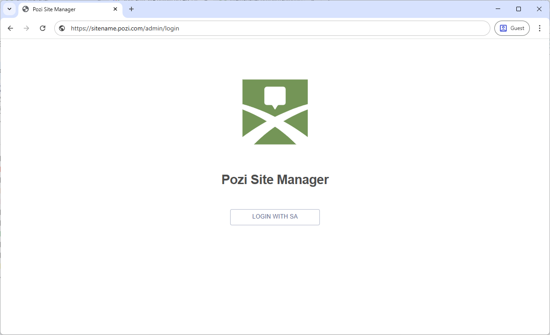The height and width of the screenshot is (335, 550).
Task: Reload the login page
Action: click(x=43, y=28)
